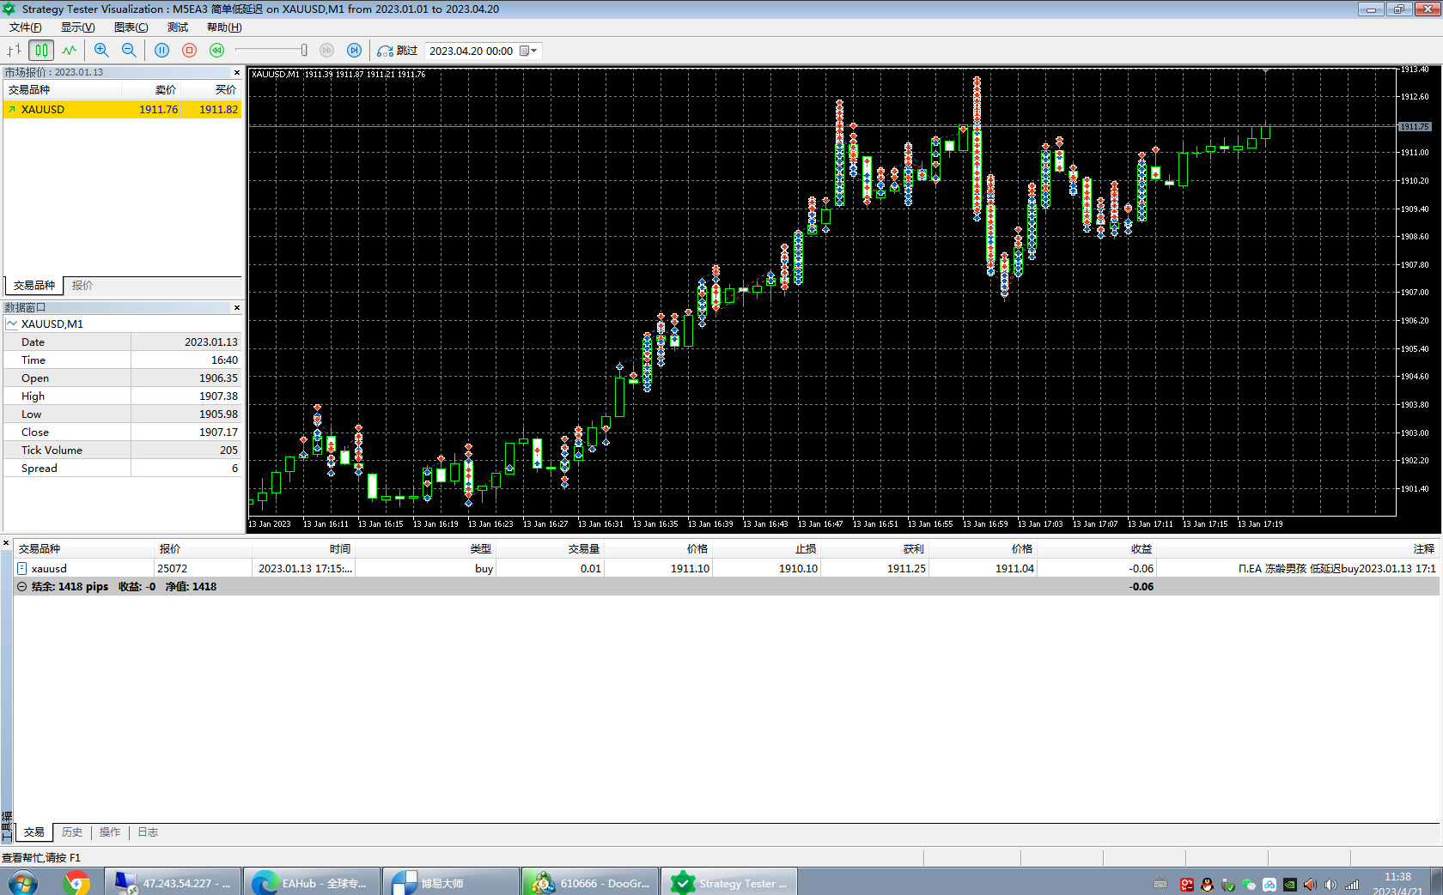Click the 交易品种 column header in market watch
This screenshot has height=895, width=1443.
pos(62,89)
